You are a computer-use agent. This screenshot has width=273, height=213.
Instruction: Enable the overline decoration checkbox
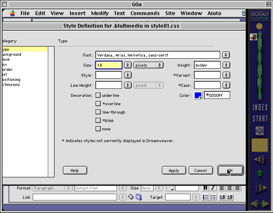click(98, 104)
